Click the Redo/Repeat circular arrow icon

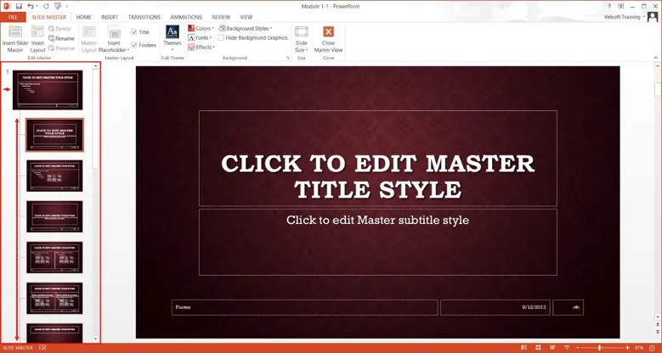tap(46, 6)
